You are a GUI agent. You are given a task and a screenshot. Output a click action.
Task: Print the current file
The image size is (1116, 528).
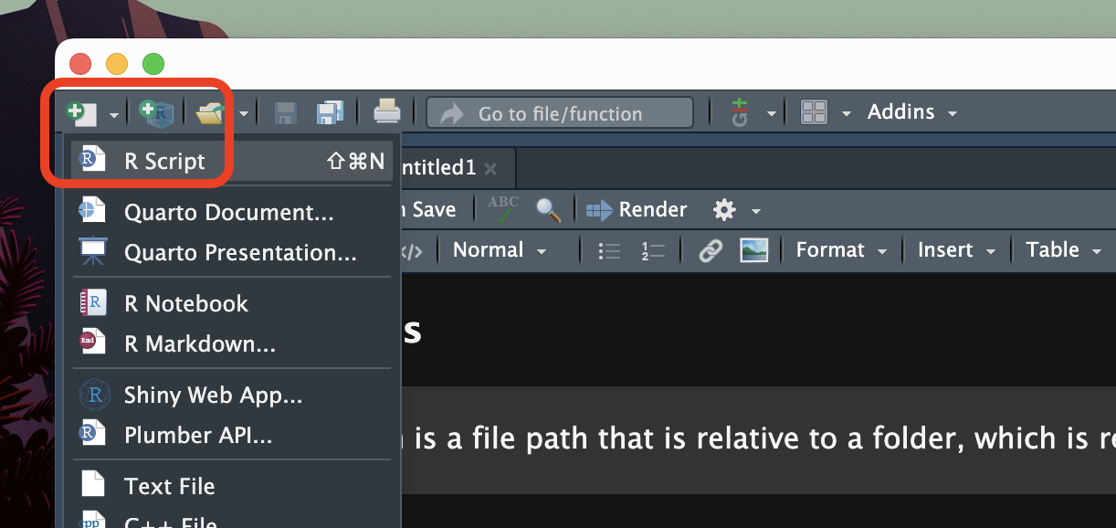[x=387, y=112]
